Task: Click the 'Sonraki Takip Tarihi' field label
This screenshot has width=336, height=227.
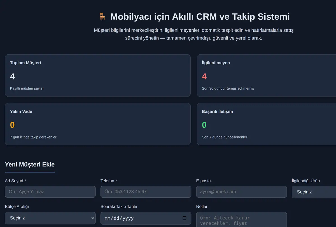Action: pos(119,207)
